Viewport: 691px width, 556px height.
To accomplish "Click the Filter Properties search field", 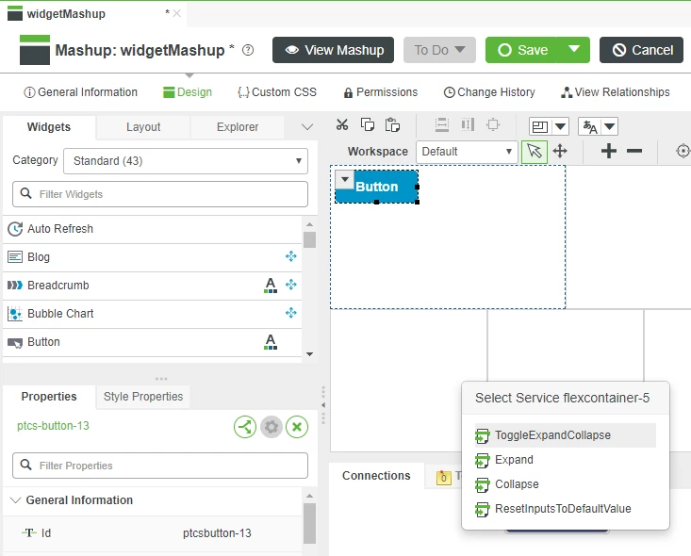I will click(x=160, y=466).
